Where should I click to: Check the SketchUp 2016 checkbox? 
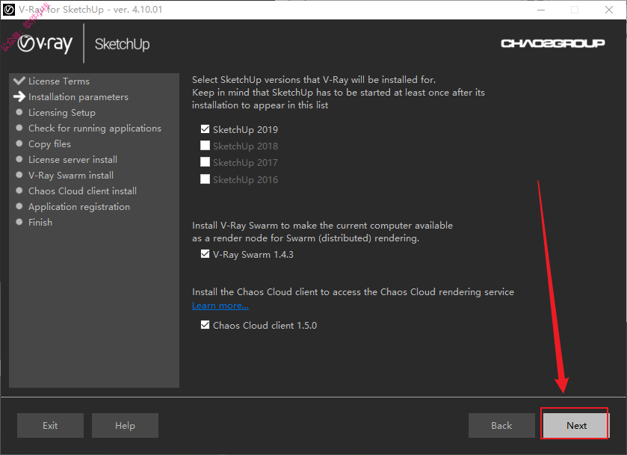(205, 179)
